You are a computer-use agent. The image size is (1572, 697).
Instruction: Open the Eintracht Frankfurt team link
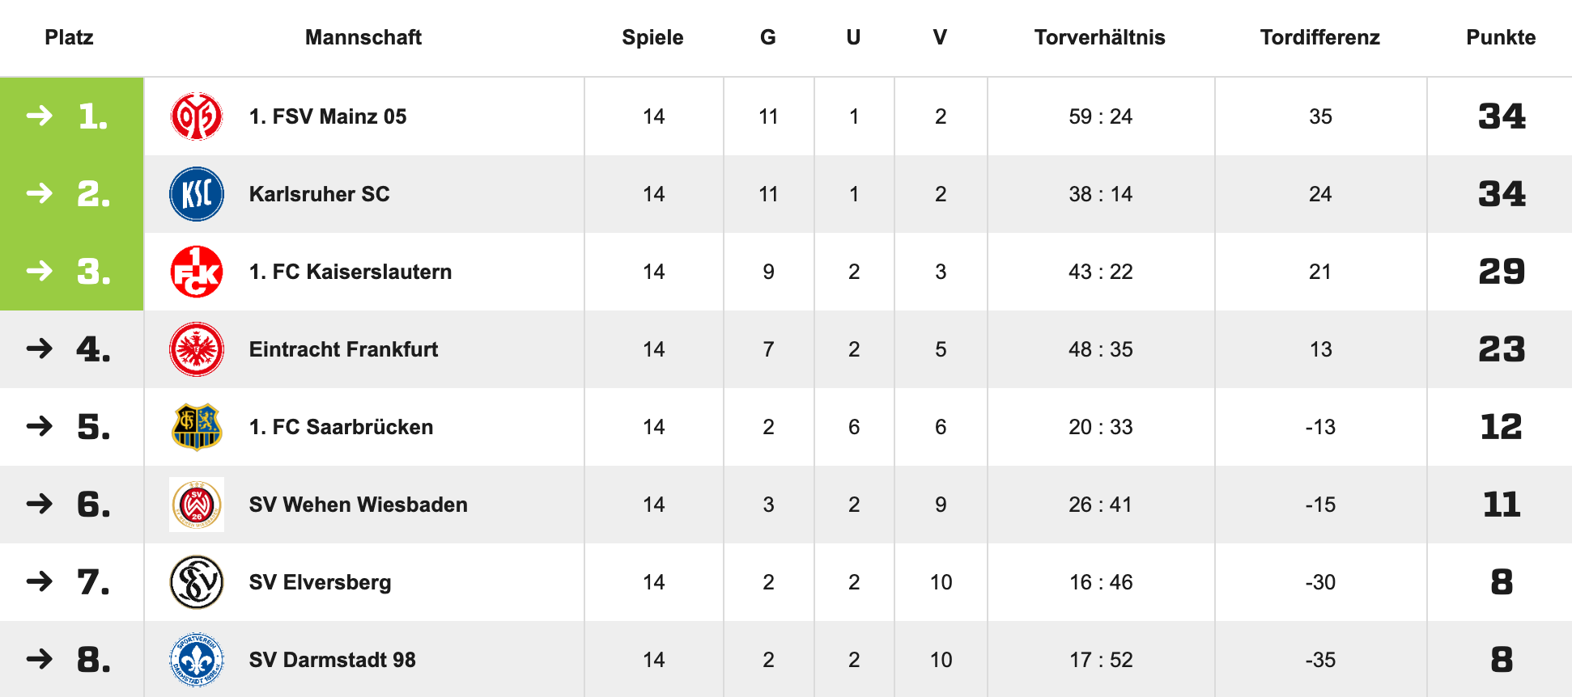pyautogui.click(x=343, y=349)
